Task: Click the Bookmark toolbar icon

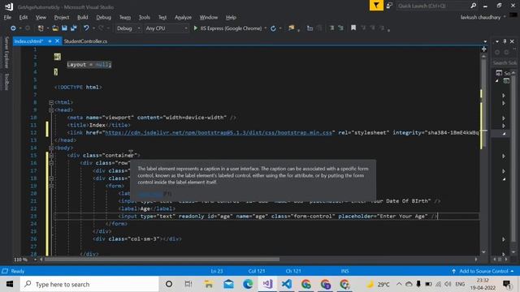Action: pos(353,28)
